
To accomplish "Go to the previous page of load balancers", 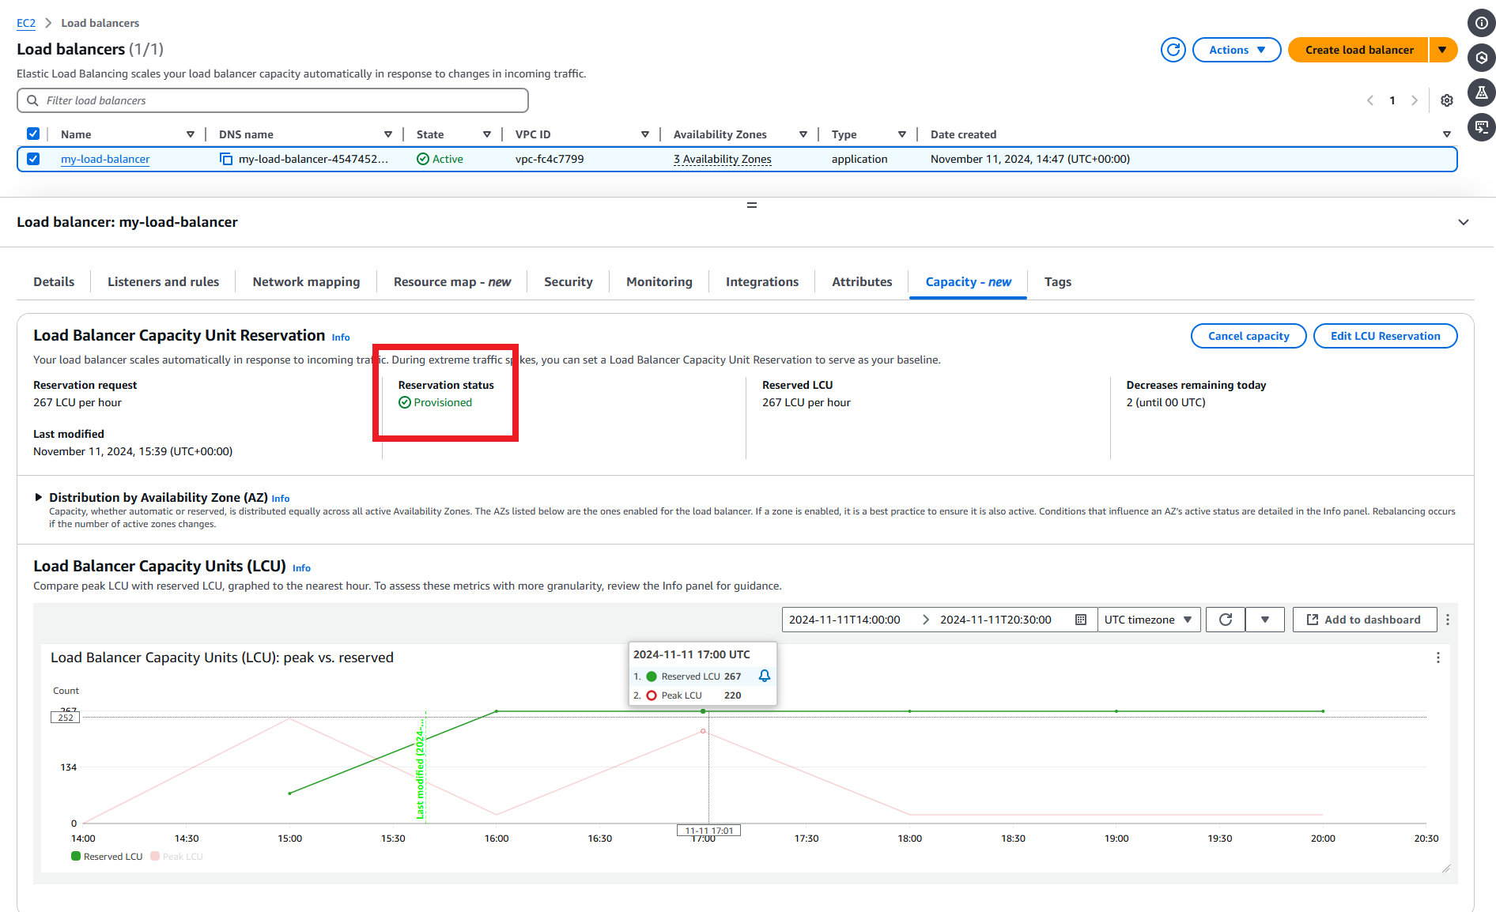I will point(1370,100).
